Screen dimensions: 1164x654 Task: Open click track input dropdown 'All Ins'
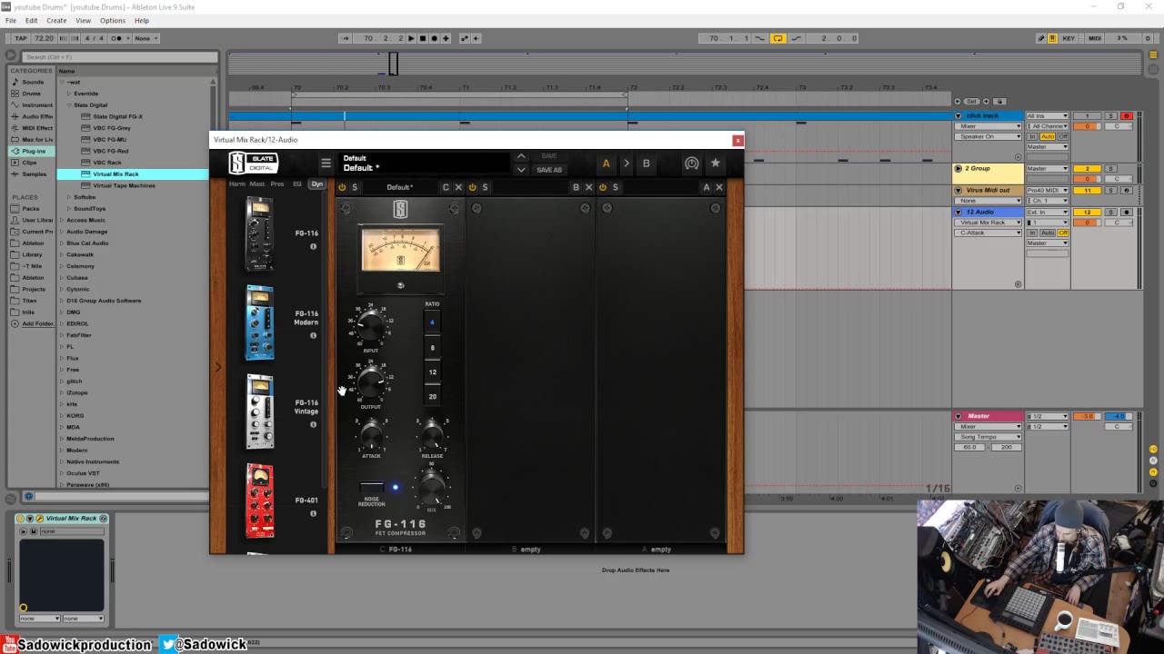1048,115
